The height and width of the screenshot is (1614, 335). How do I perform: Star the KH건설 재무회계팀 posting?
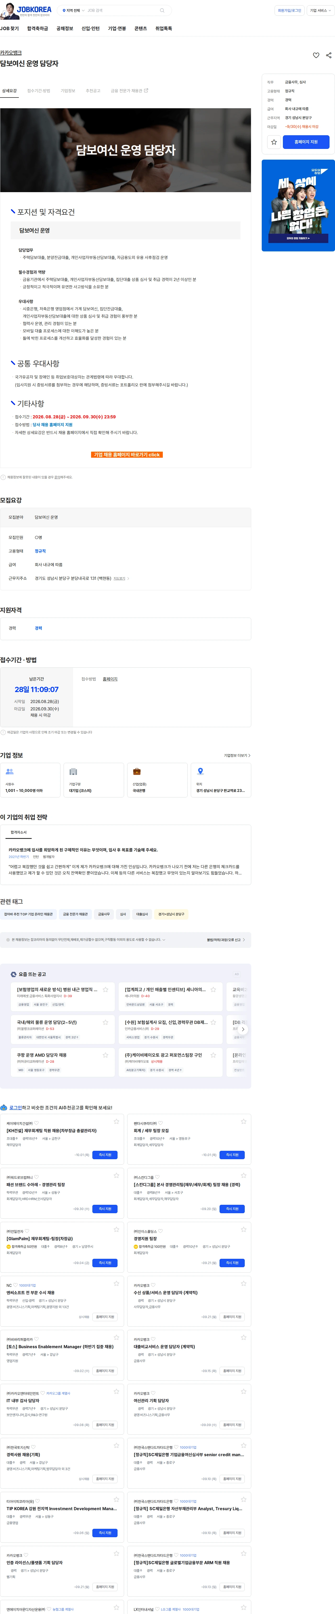coord(116,1121)
